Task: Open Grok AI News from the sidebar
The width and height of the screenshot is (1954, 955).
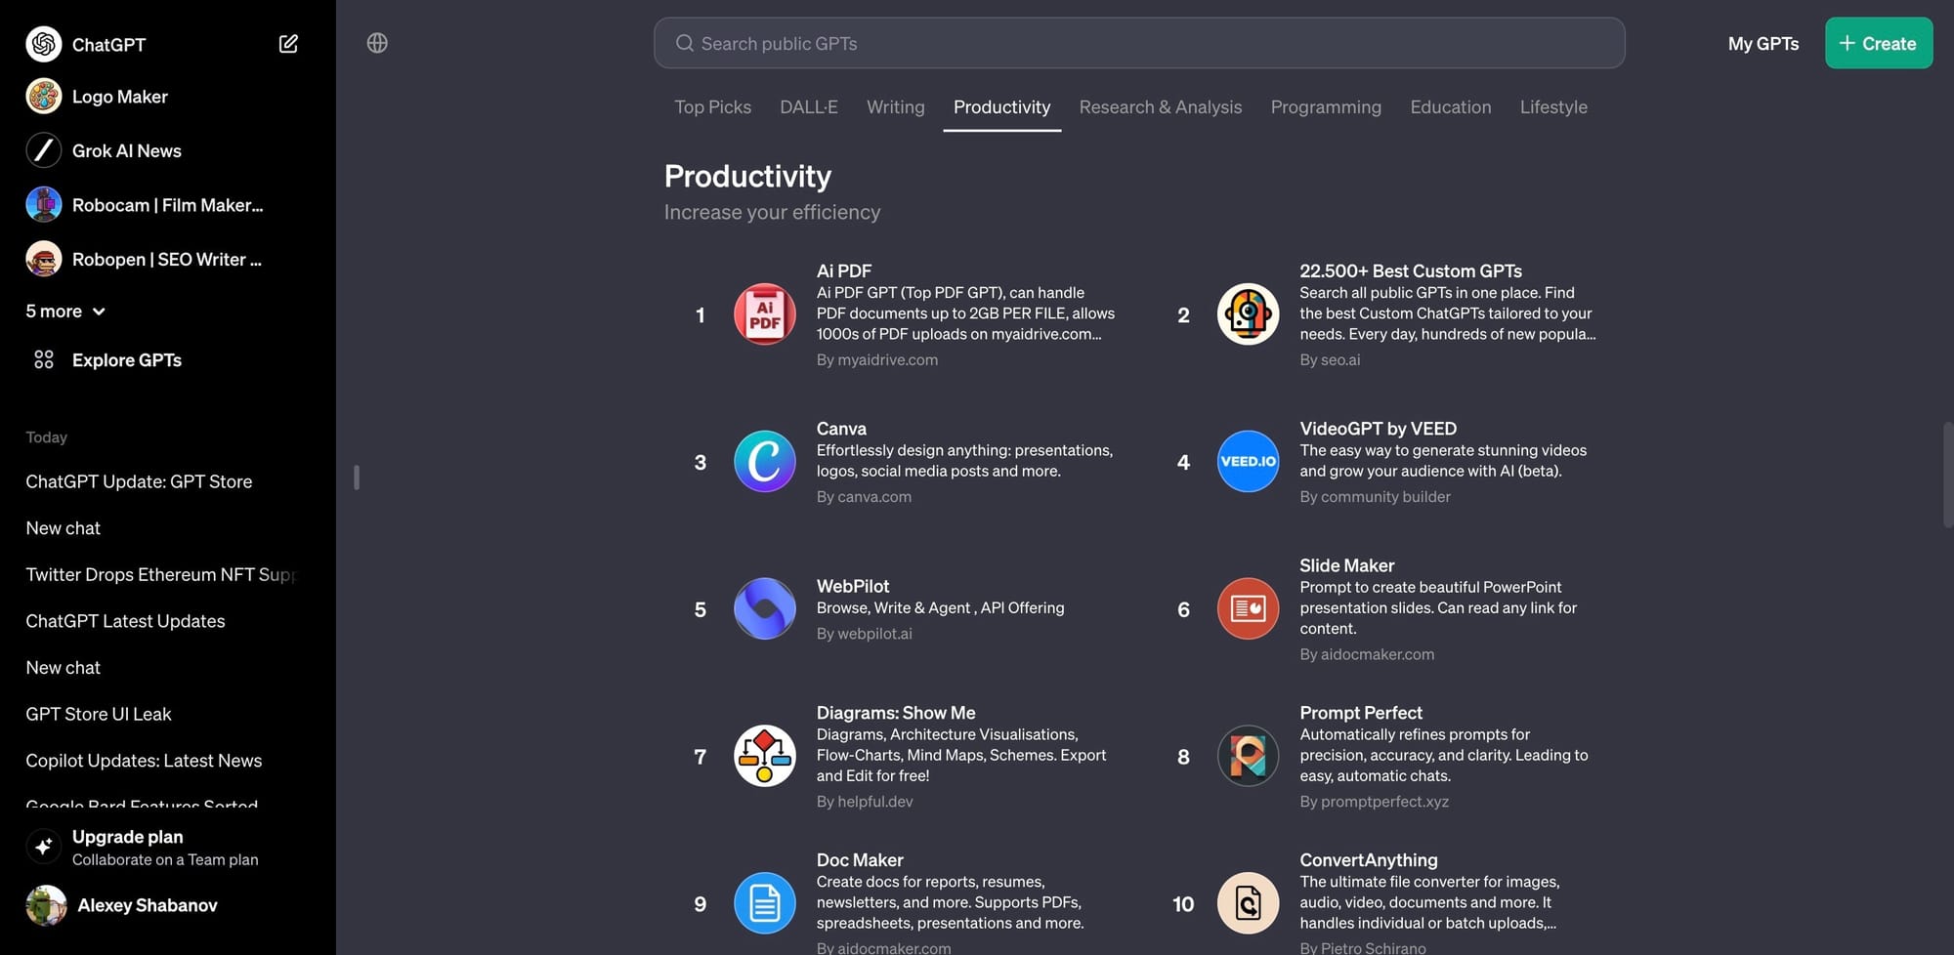Action: click(127, 150)
